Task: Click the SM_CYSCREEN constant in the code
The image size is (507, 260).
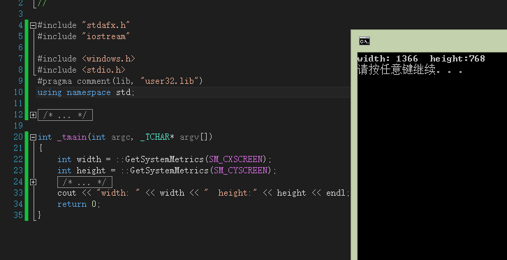Action: (x=240, y=171)
